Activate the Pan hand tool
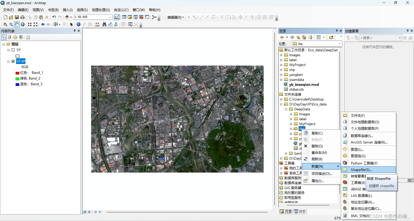The image size is (414, 221). (17, 24)
